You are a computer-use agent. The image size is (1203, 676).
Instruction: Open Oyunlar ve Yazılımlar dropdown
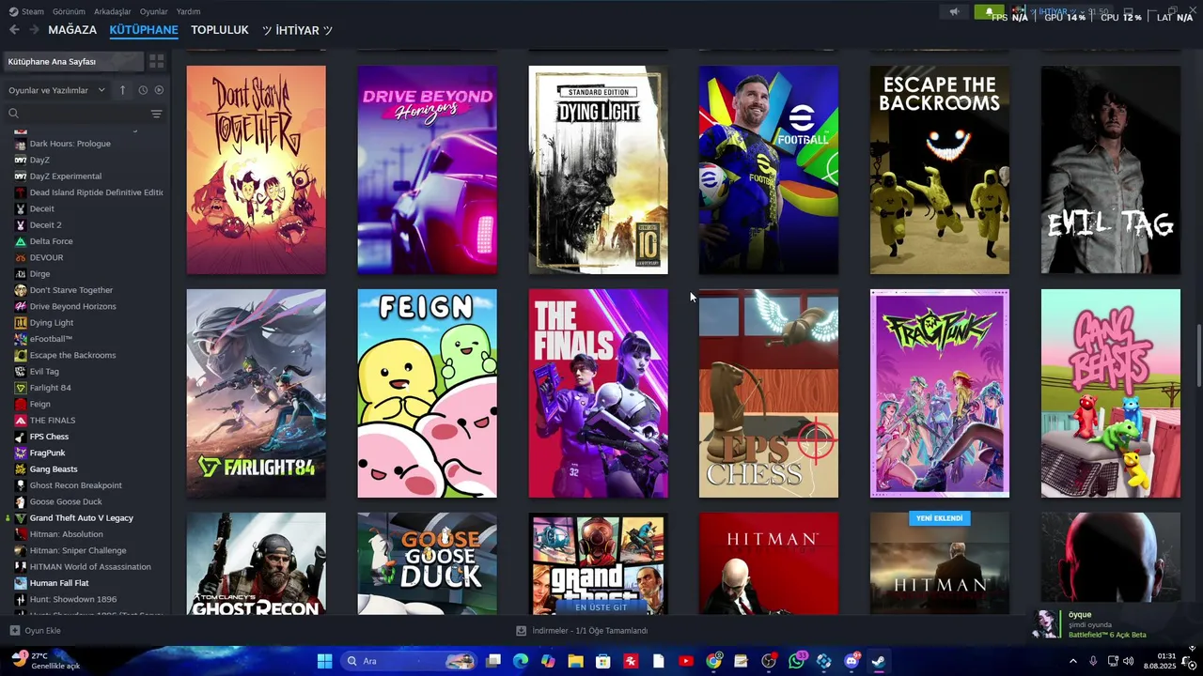(x=56, y=90)
